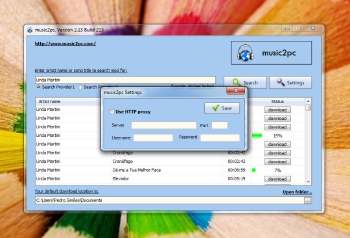
Task: Click download button for the Elevador track
Action: [x=277, y=179]
